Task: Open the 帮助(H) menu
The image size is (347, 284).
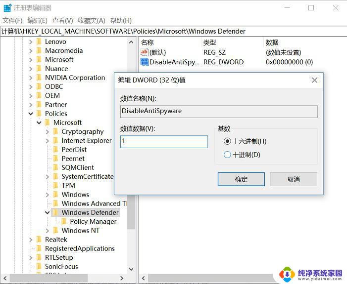Action: (x=121, y=21)
